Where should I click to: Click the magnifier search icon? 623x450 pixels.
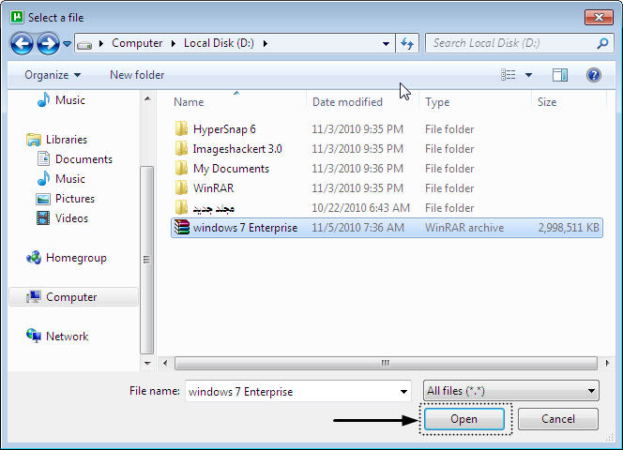602,43
